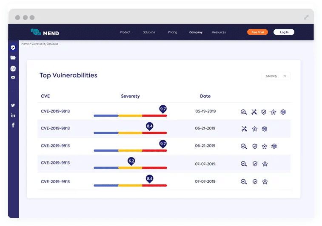The height and width of the screenshot is (226, 322).
Task: Click the star icon in the second row
Action: pyautogui.click(x=254, y=129)
